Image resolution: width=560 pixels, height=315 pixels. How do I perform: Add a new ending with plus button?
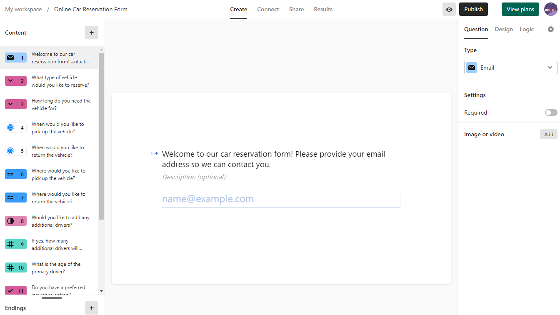click(92, 308)
